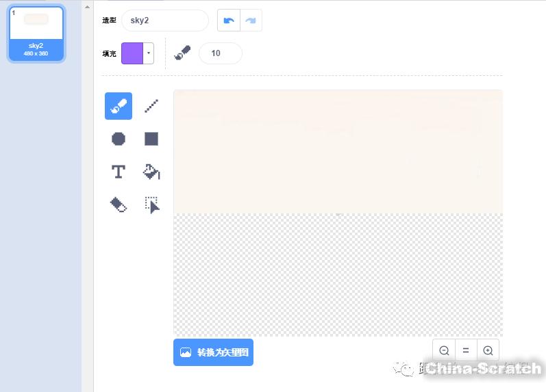This screenshot has width=546, height=392.
Task: Click the costume name field 'sky2'
Action: [164, 21]
